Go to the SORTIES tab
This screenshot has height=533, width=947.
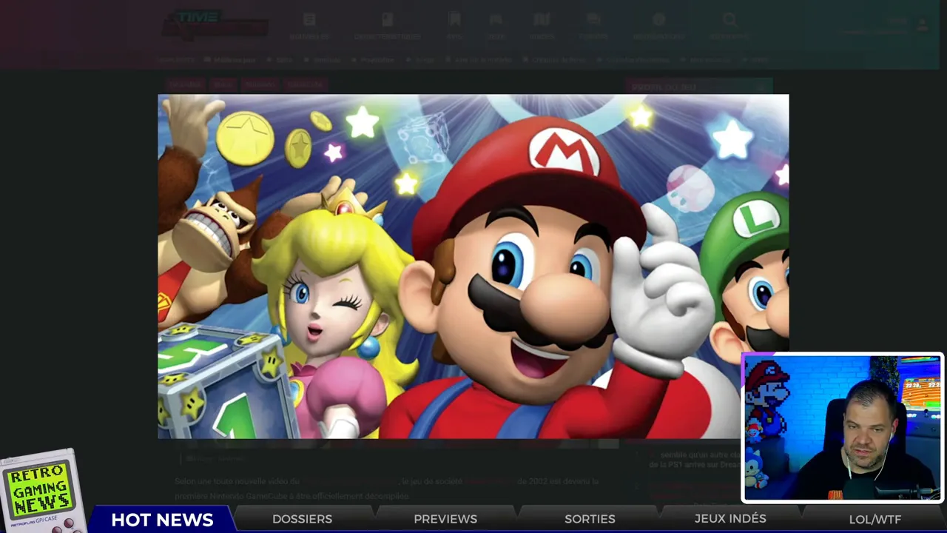pyautogui.click(x=590, y=520)
